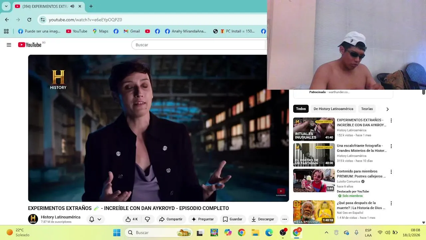Click the sponsored warthunder link

[x=339, y=92]
